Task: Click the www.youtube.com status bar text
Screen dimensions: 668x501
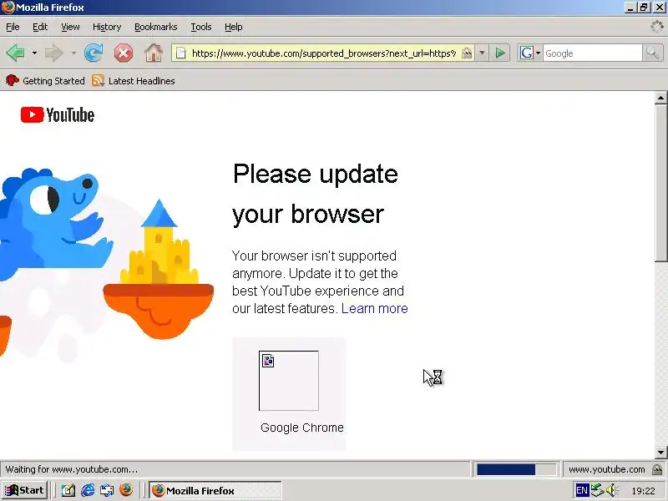Action: click(607, 469)
